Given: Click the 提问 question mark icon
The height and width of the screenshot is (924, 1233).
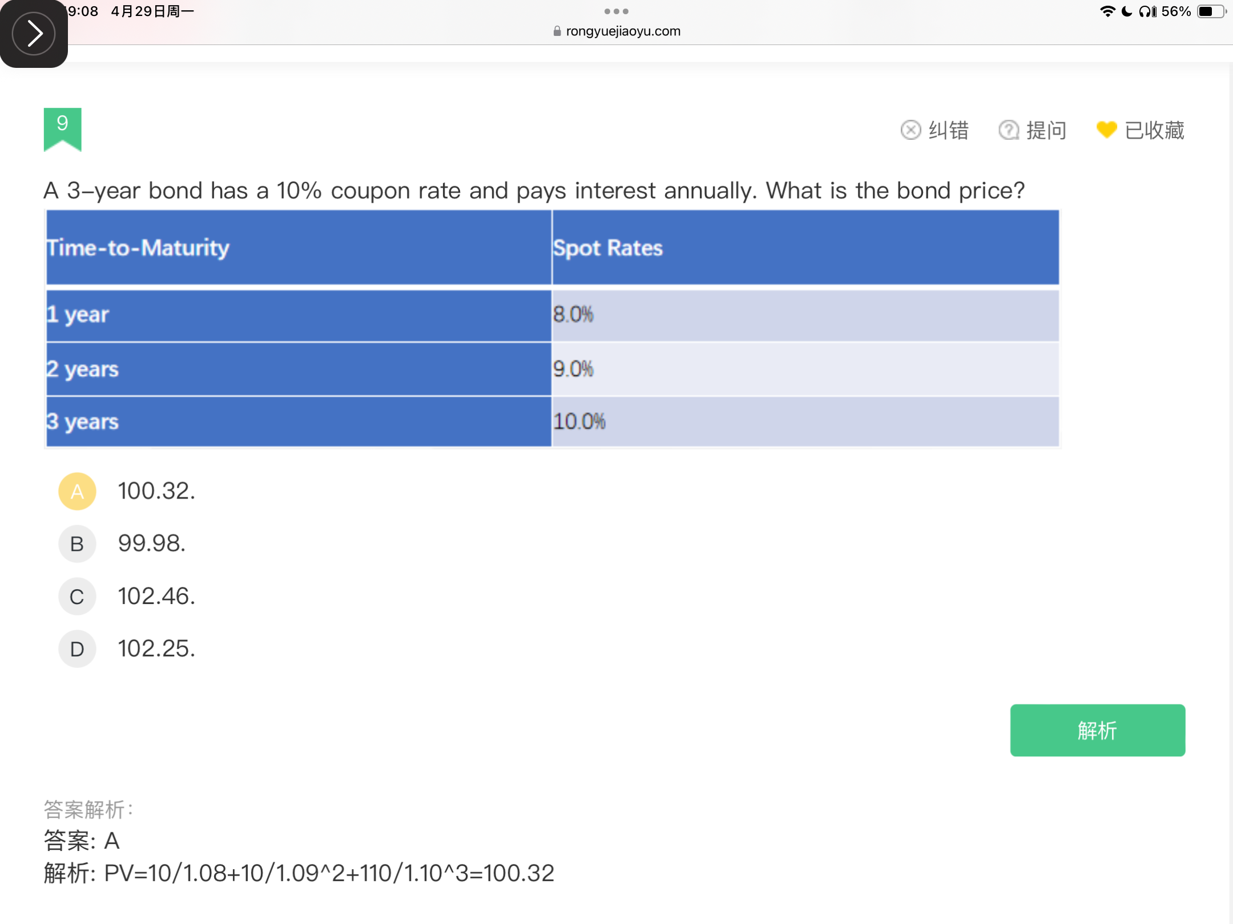Looking at the screenshot, I should point(1009,130).
